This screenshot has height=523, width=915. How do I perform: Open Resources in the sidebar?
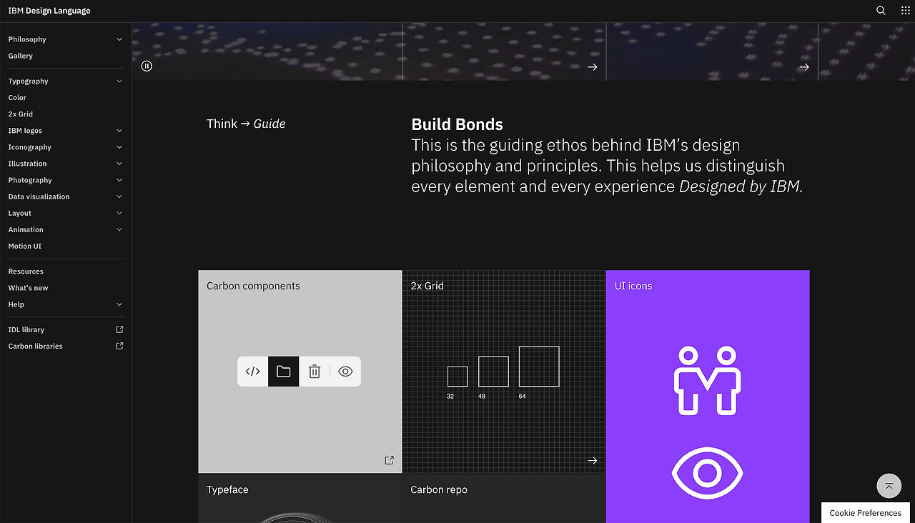point(26,272)
